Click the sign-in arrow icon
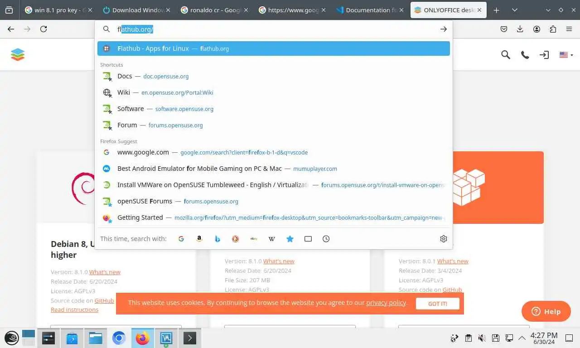The image size is (580, 348). [544, 55]
